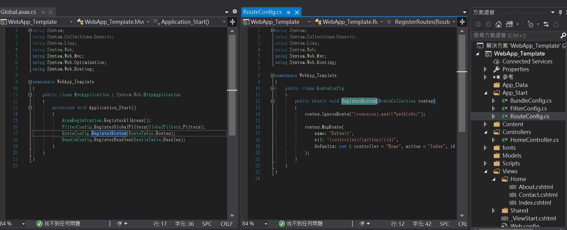This screenshot has width=567, height=230.
Task: Split the RouteConfig.cs editor window
Action: point(462,22)
